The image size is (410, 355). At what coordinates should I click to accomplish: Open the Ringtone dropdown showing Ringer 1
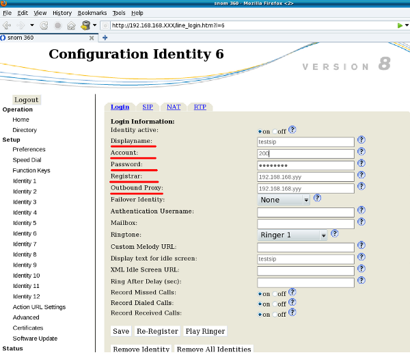point(292,235)
